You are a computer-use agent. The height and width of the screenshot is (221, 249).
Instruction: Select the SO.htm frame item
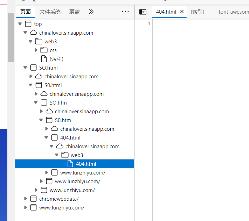pos(58,103)
